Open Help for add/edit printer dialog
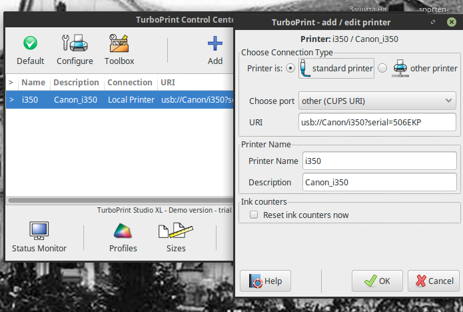This screenshot has width=463, height=312. coord(265,281)
